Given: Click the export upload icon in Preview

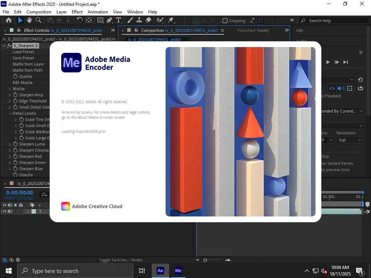Looking at the screenshot, I should click(360, 88).
